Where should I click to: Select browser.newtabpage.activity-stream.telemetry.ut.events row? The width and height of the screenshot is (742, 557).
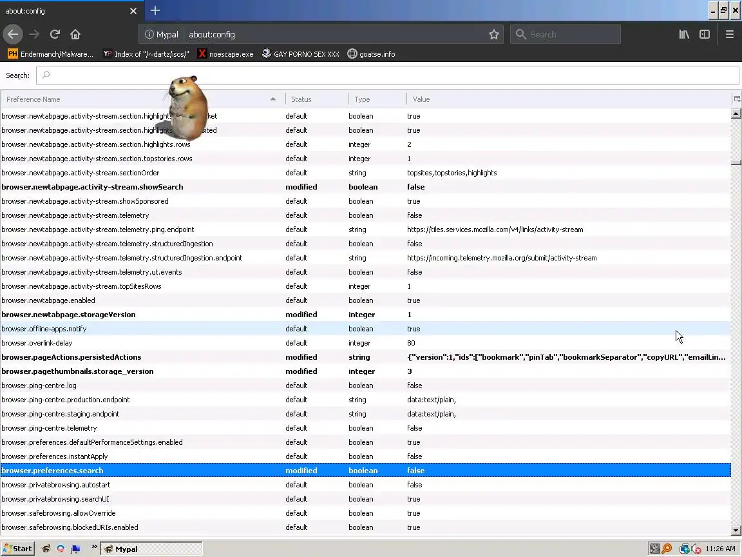pyautogui.click(x=365, y=272)
